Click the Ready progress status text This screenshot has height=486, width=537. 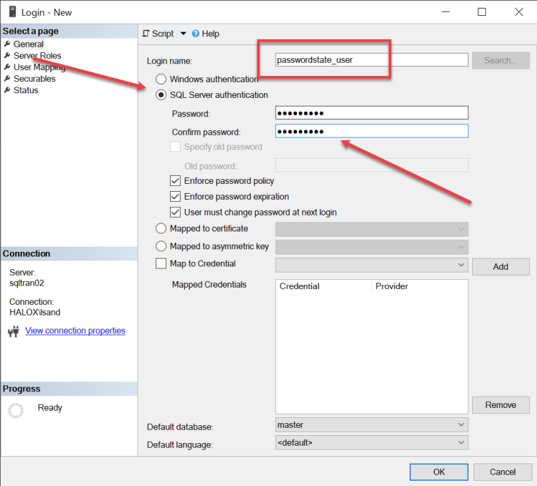50,407
